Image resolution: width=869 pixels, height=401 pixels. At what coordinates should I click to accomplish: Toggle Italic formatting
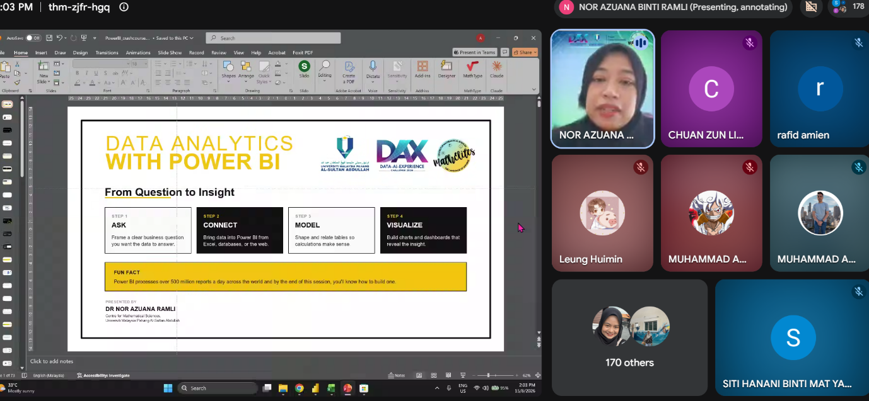pos(86,73)
